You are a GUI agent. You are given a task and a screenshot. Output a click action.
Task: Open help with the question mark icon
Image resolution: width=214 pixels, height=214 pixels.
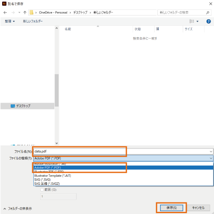208,21
